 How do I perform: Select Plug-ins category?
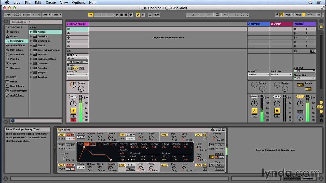tap(15, 59)
